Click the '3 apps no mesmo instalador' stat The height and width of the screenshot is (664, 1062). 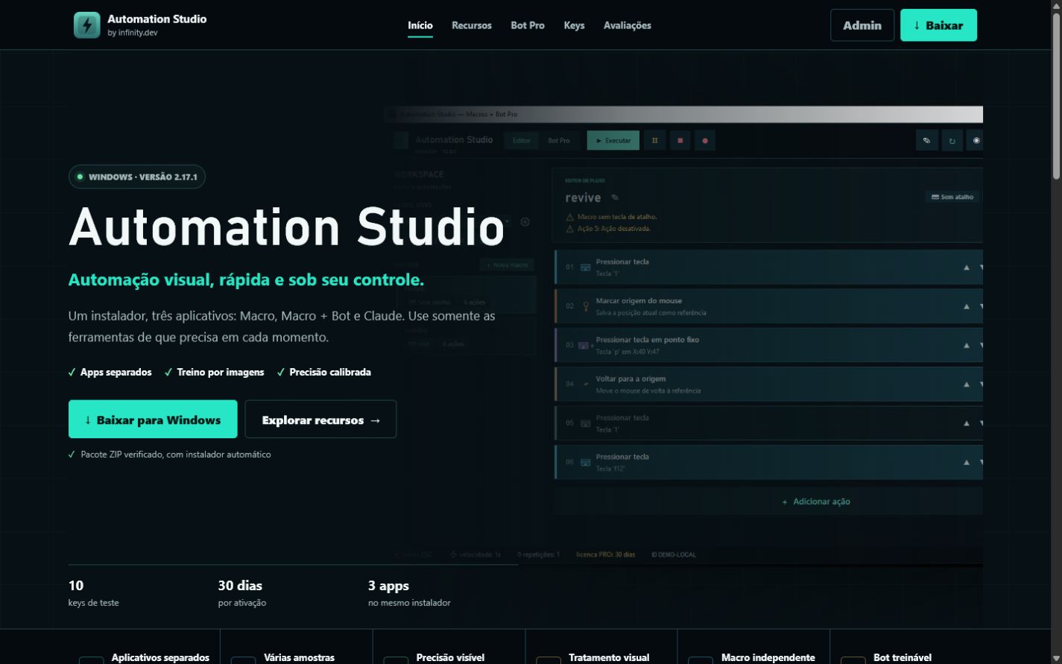pyautogui.click(x=409, y=593)
